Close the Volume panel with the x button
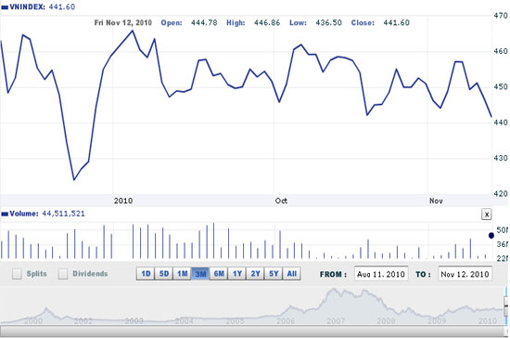 coord(486,214)
